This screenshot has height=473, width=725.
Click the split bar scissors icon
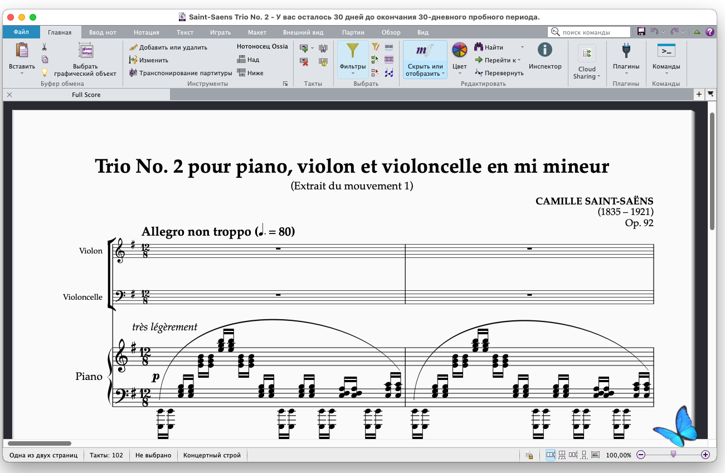pyautogui.click(x=323, y=48)
